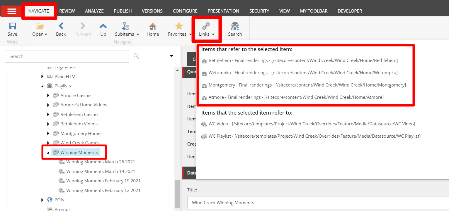The image size is (449, 211).
Task: Click the Winning Moments March 26 2021 video icon
Action: 61,162
